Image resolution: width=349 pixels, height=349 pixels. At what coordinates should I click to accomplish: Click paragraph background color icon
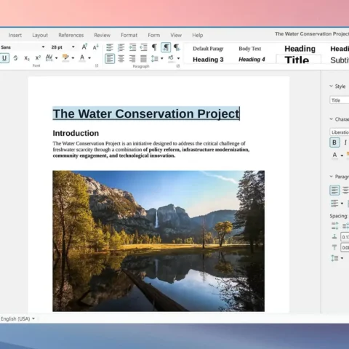tap(171, 58)
